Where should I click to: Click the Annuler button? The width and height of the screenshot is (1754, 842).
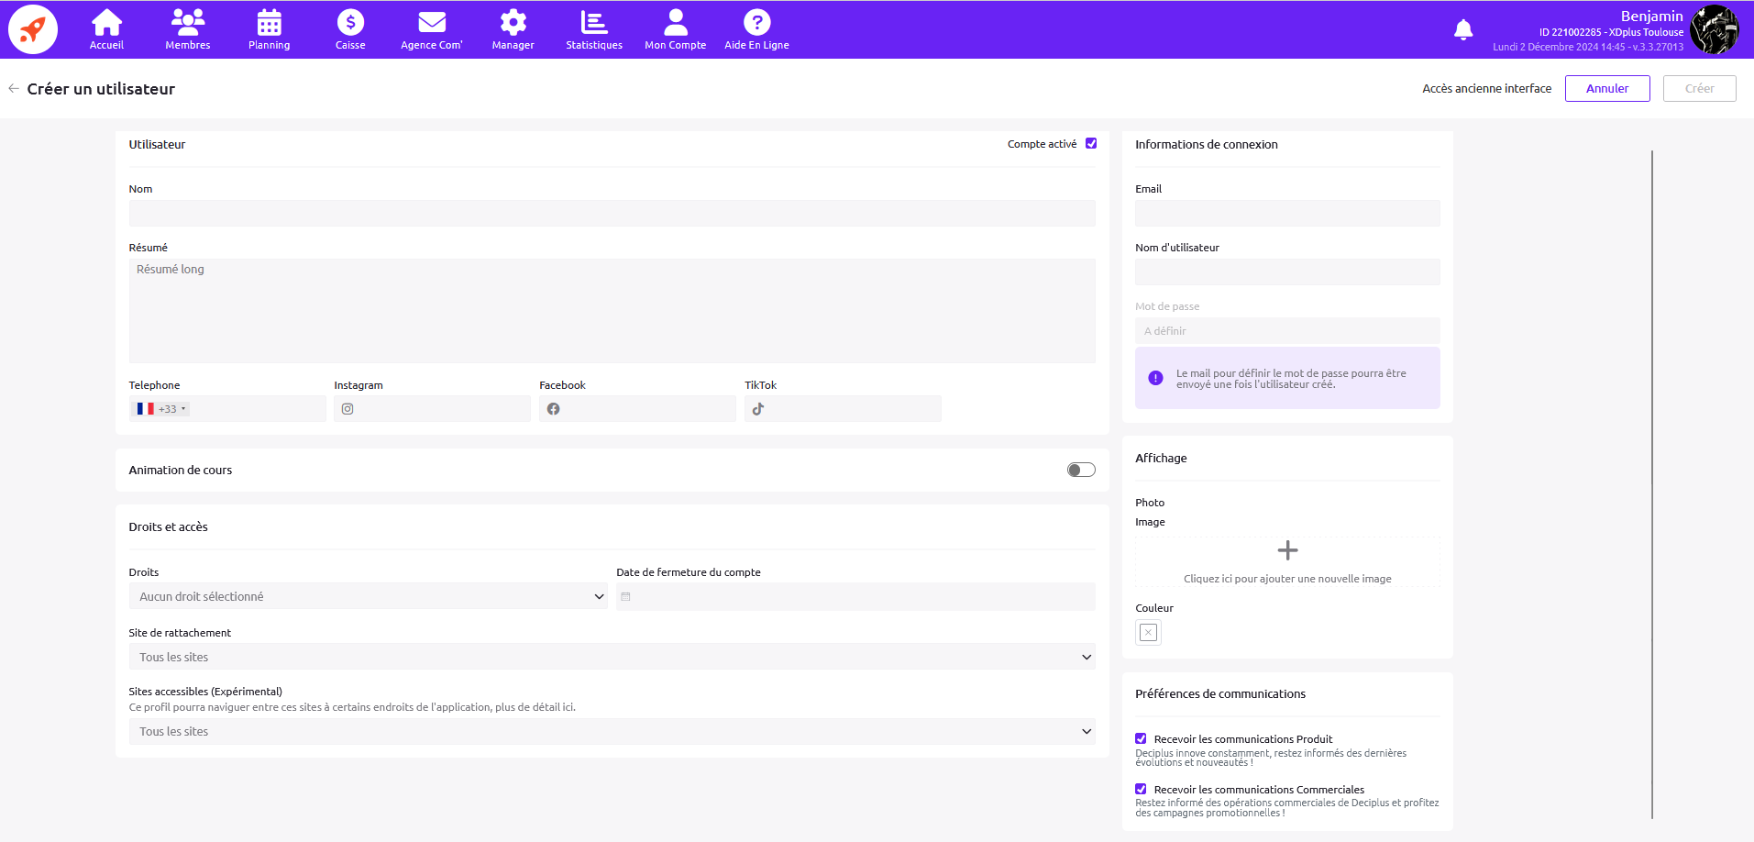click(1606, 88)
